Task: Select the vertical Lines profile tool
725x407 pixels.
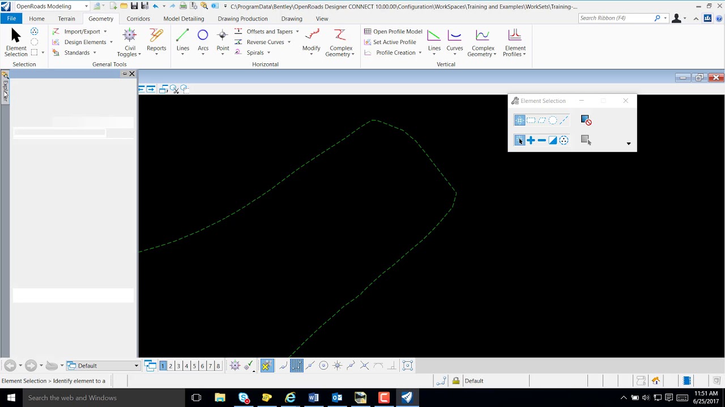Action: [x=434, y=42]
